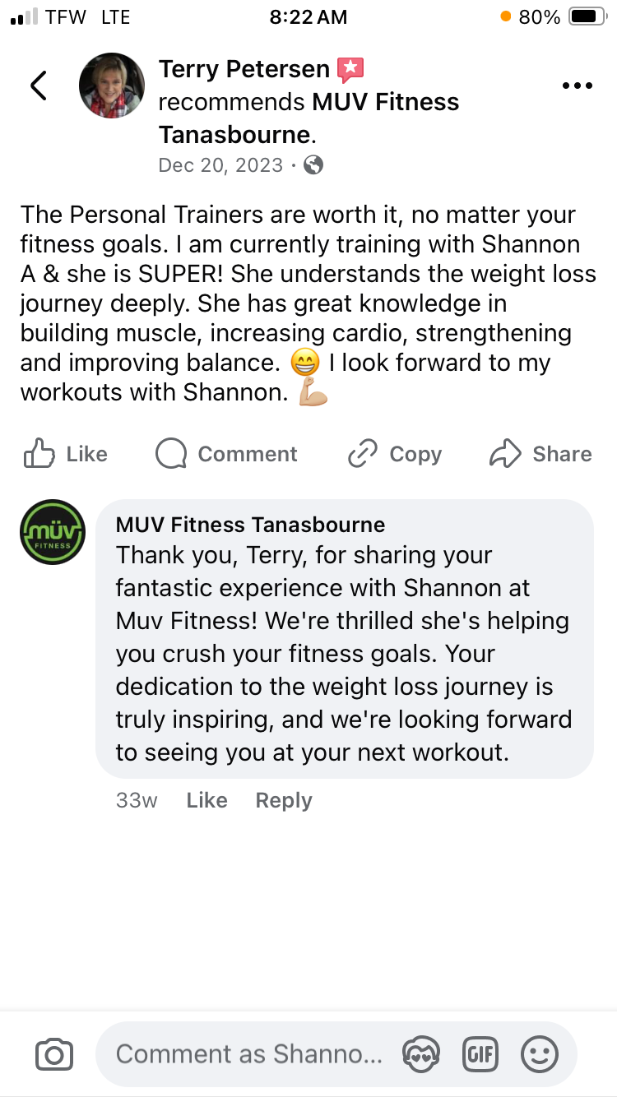Tap the pink badge beside Terry Petersen's name
Screen dimensions: 617x1097
coord(350,69)
